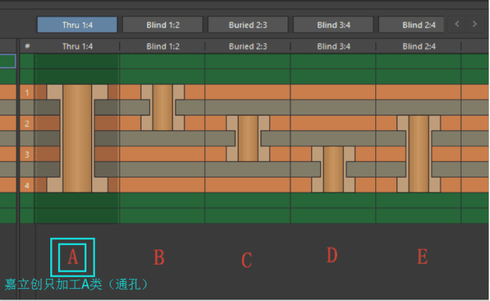Select layer row number 1
The image size is (490, 301).
(27, 93)
